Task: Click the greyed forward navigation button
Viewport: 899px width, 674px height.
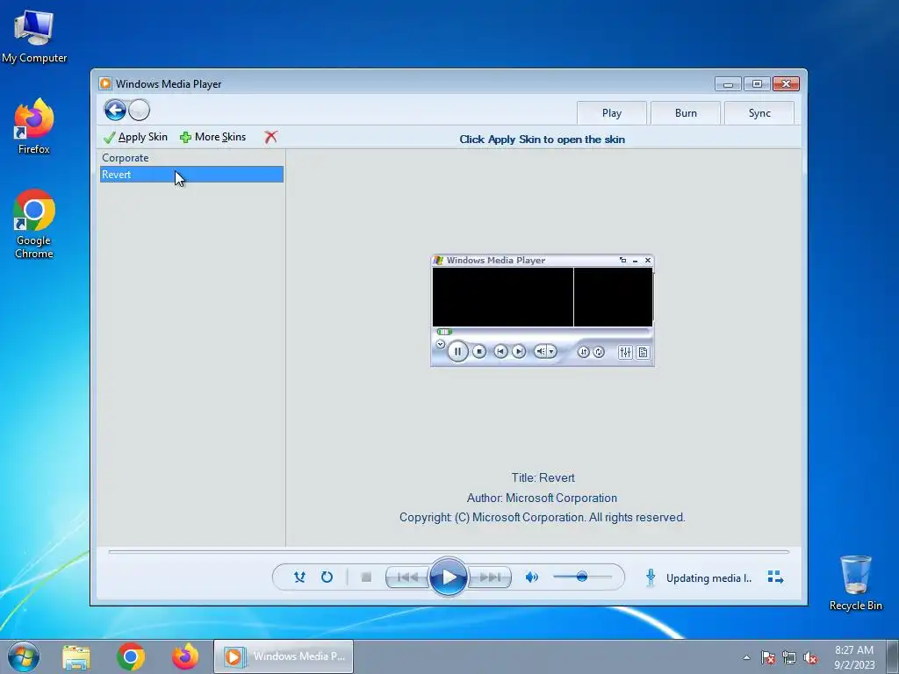Action: (139, 110)
